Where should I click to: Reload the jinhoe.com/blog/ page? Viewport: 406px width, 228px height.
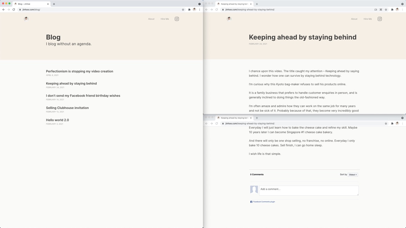[14, 9]
